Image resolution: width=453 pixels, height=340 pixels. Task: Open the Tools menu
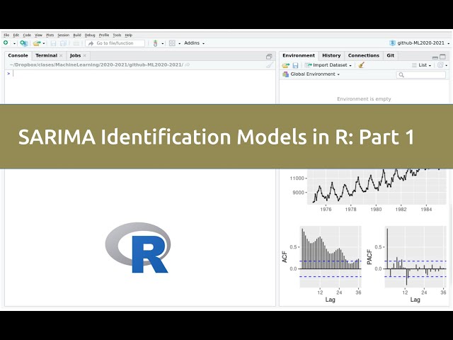(117, 35)
